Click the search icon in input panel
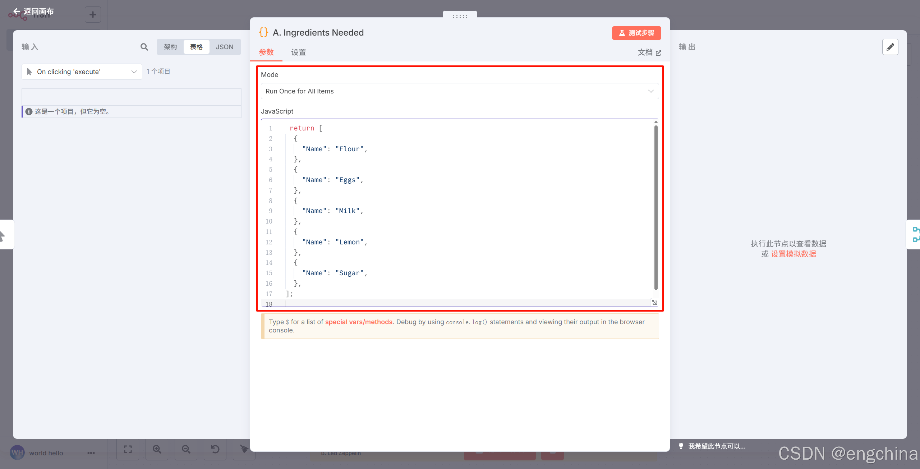 click(144, 47)
